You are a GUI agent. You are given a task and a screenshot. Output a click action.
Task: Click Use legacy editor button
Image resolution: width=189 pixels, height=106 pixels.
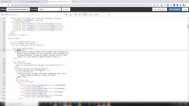coord(159,9)
